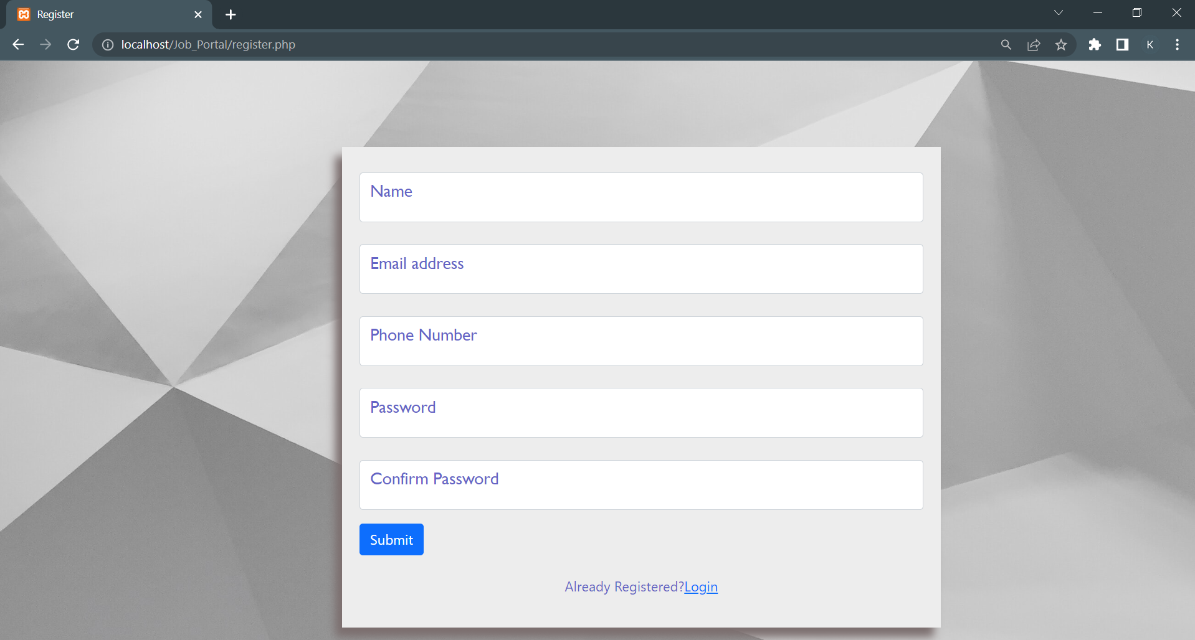Click the favicon on the Register tab
The height and width of the screenshot is (640, 1195).
(24, 14)
